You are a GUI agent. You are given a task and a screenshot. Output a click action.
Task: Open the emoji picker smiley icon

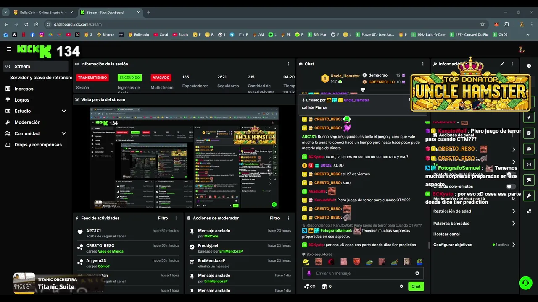[x=417, y=273]
